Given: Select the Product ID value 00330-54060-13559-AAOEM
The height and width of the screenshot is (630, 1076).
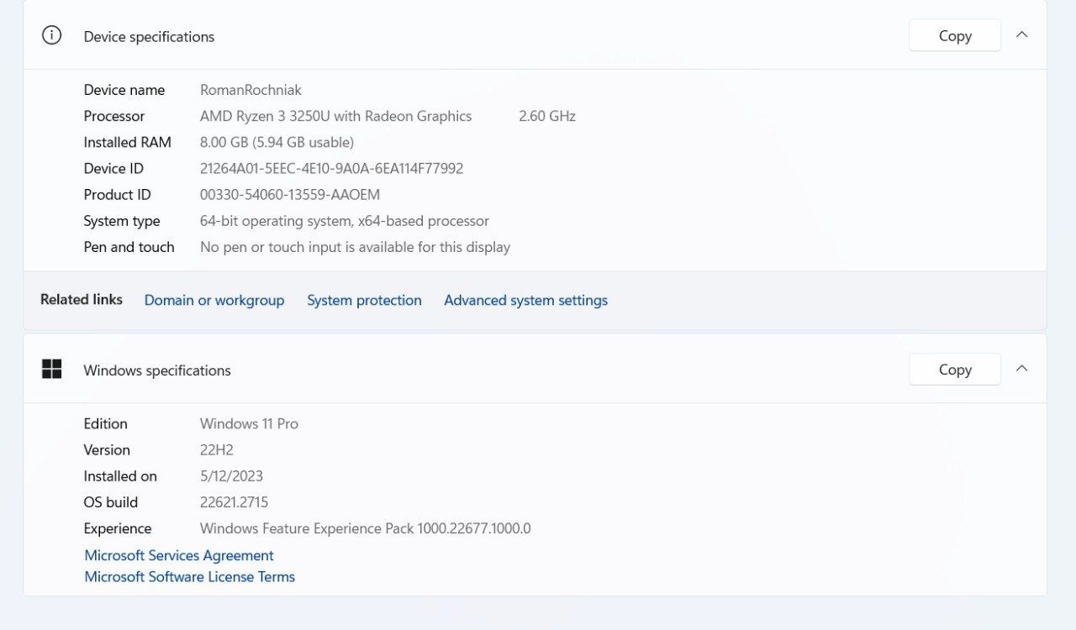Looking at the screenshot, I should [x=290, y=194].
